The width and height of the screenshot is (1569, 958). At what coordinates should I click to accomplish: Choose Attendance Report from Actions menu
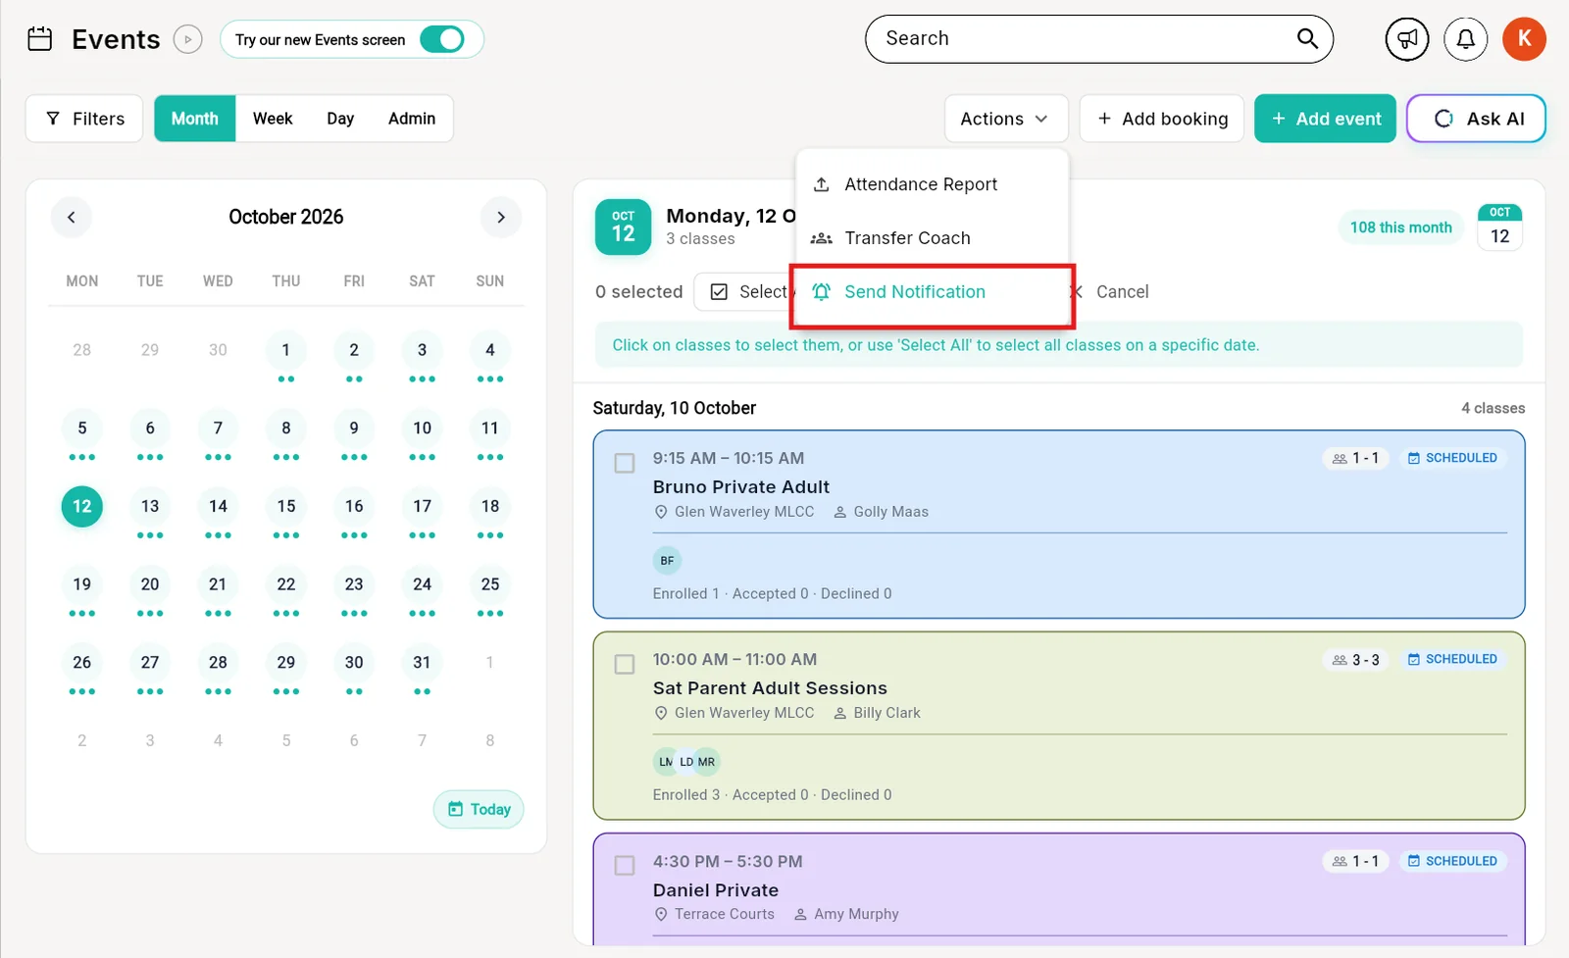pyautogui.click(x=933, y=184)
